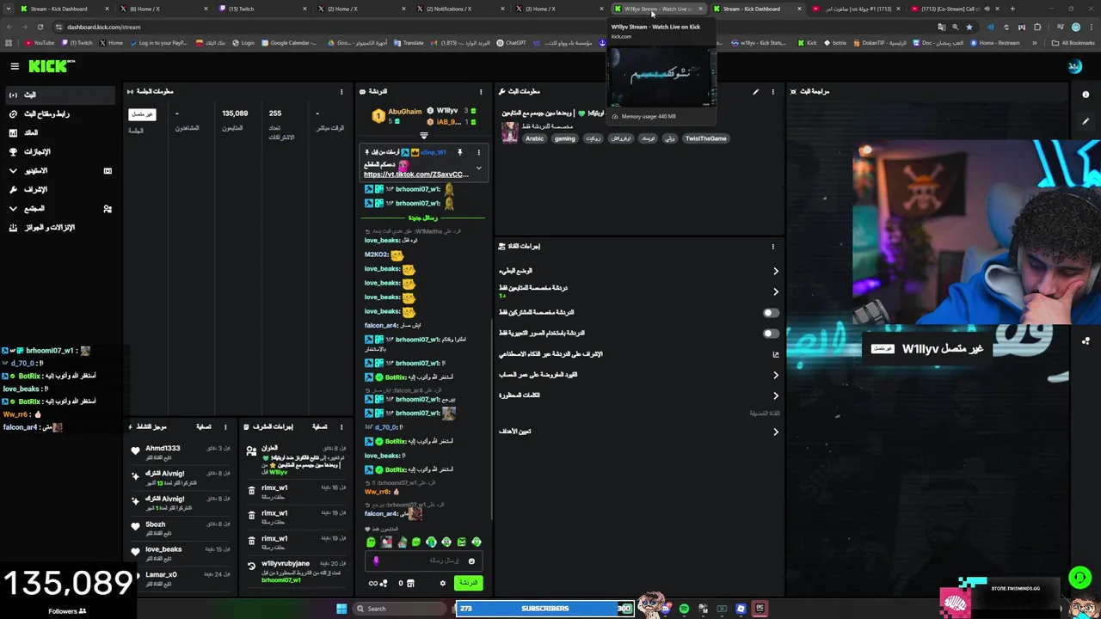
Task: Click the TwistTheGame tag
Action: pos(706,138)
